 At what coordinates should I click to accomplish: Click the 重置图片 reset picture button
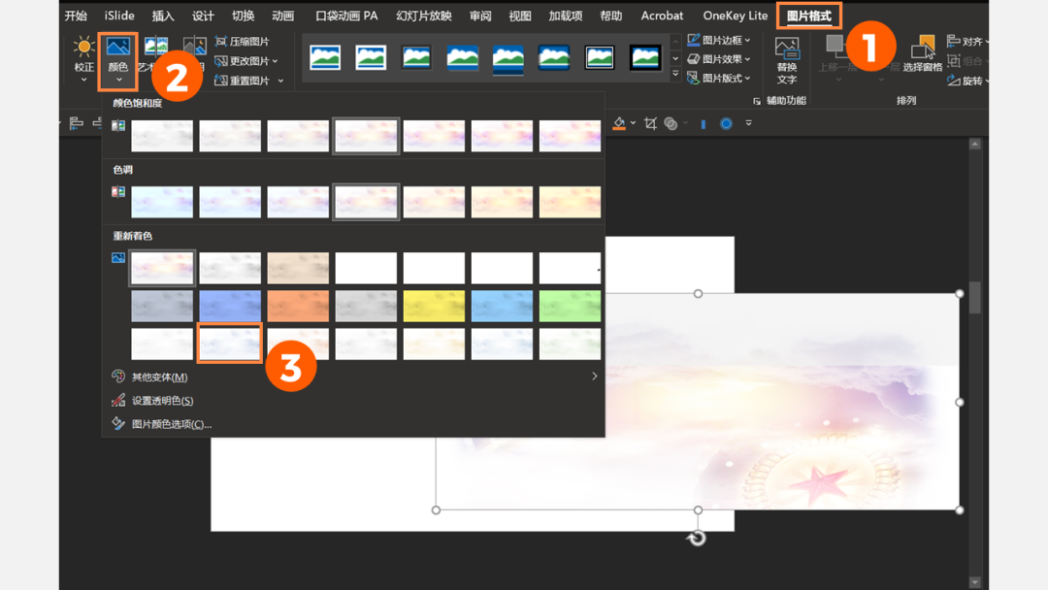tap(249, 81)
